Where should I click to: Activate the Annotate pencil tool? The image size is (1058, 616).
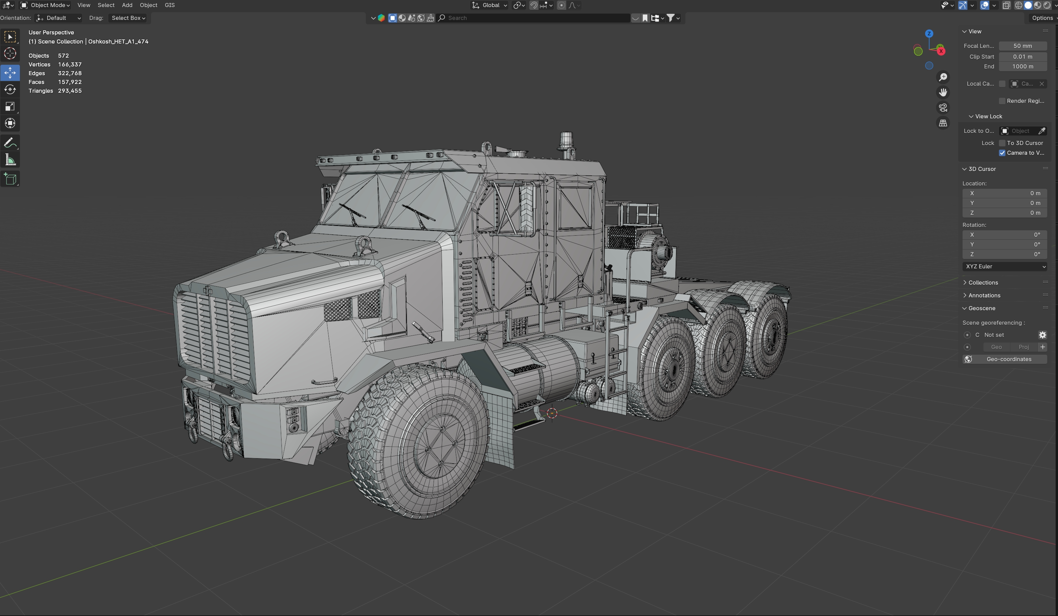coord(10,143)
